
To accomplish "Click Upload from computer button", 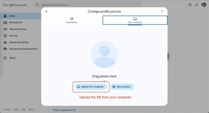I will pyautogui.click(x=91, y=87).
